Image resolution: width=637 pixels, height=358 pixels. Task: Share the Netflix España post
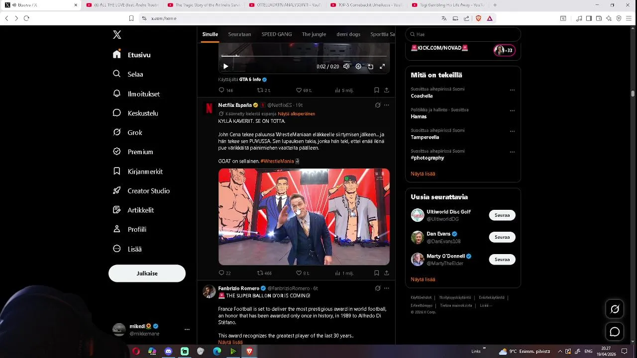[x=387, y=273]
